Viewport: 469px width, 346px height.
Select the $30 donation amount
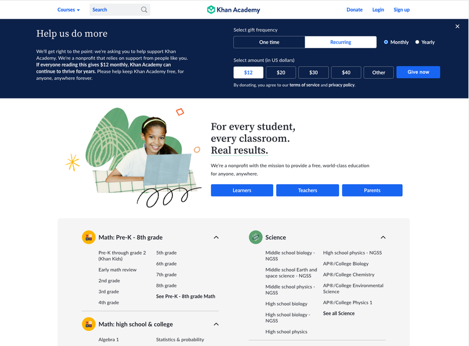click(314, 73)
